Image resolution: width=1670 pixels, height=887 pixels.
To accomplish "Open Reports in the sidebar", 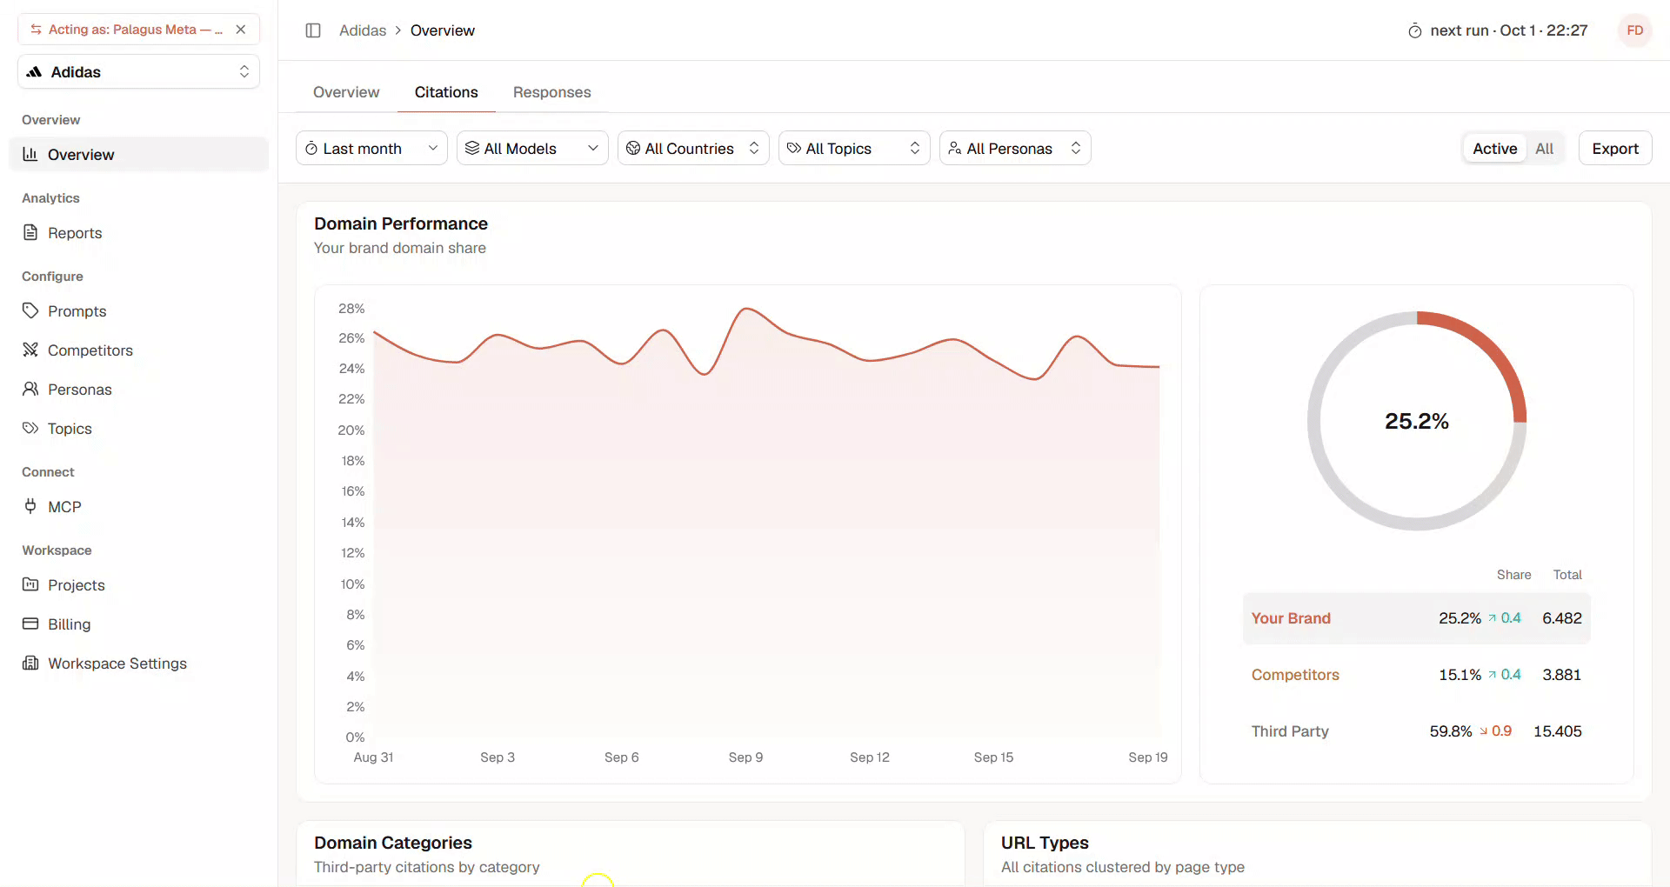I will (x=138, y=232).
